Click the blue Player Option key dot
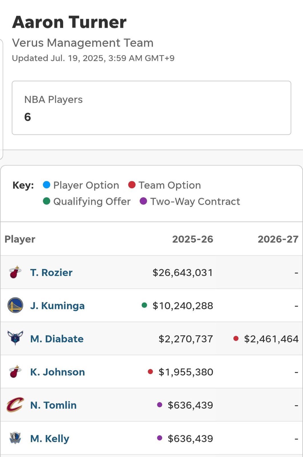The height and width of the screenshot is (457, 303). coord(46,185)
